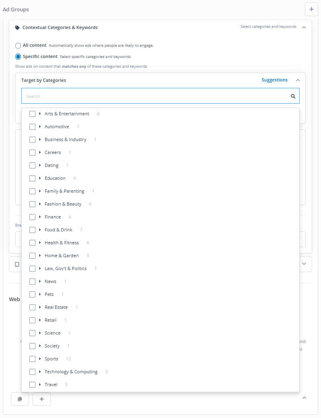The image size is (321, 418).
Task: Open the Suggestions link
Action: click(x=275, y=80)
